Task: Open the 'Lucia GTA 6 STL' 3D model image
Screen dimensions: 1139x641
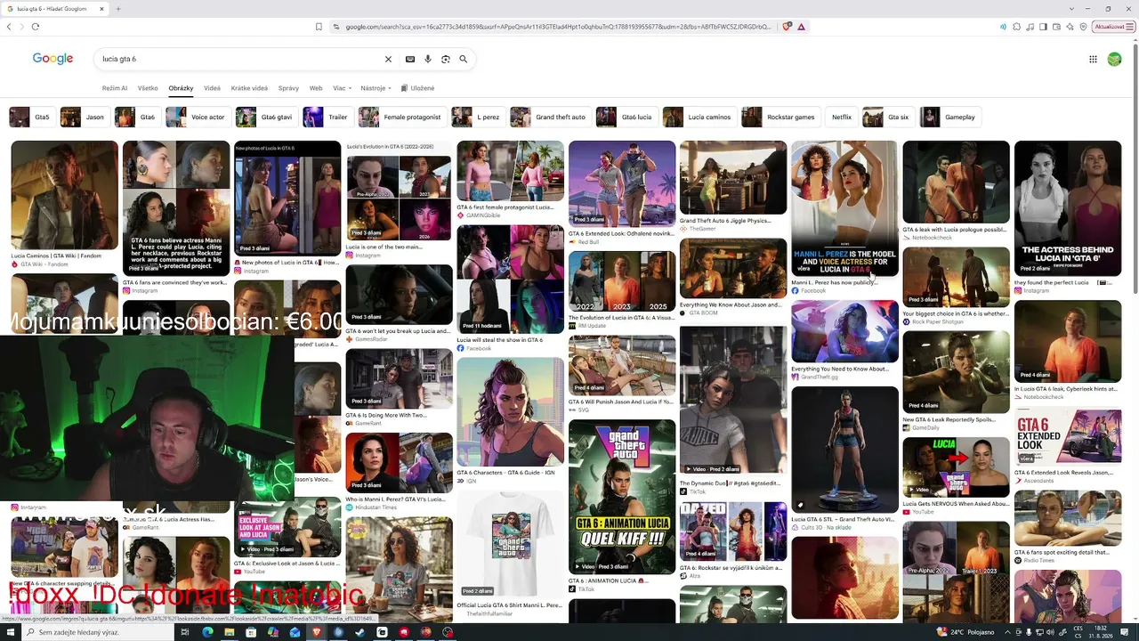Action: (x=844, y=450)
